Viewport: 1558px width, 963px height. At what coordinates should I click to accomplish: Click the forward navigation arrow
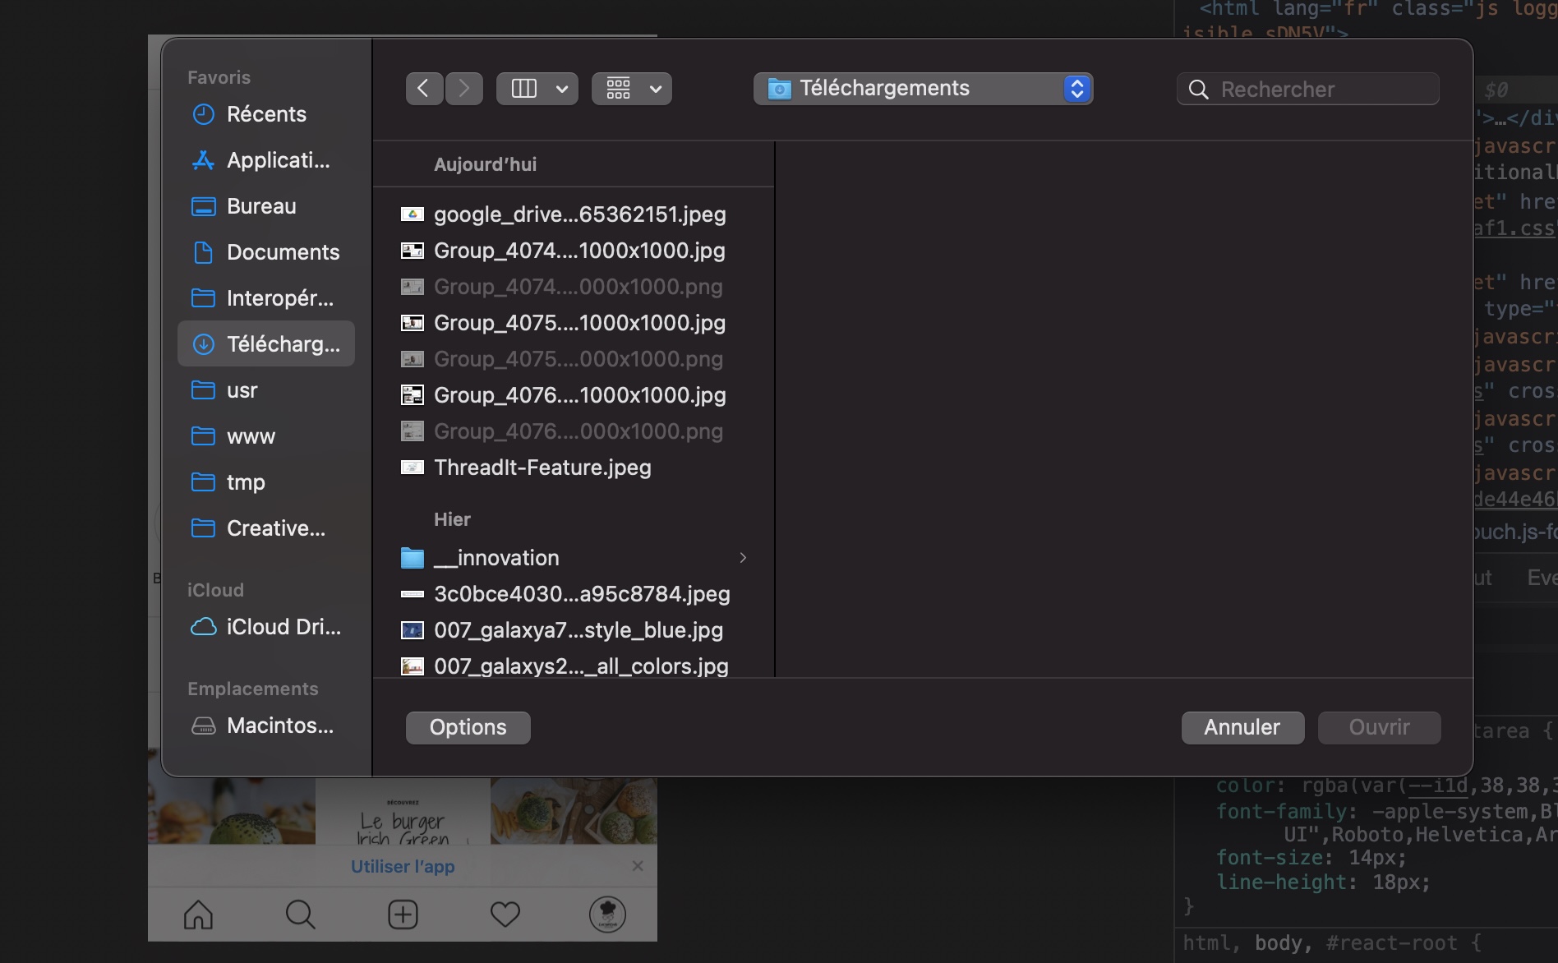pyautogui.click(x=464, y=89)
